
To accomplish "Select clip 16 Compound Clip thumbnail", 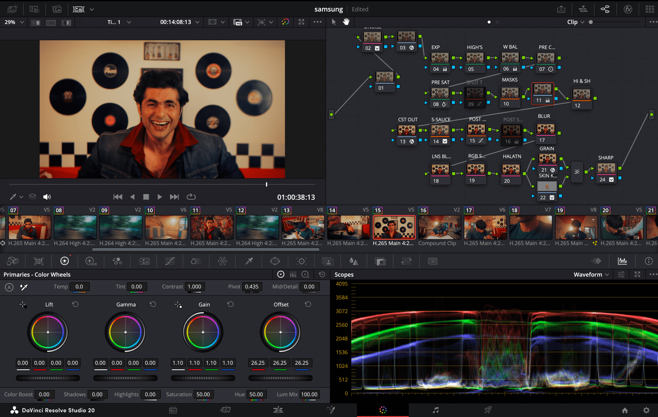I will tap(440, 227).
